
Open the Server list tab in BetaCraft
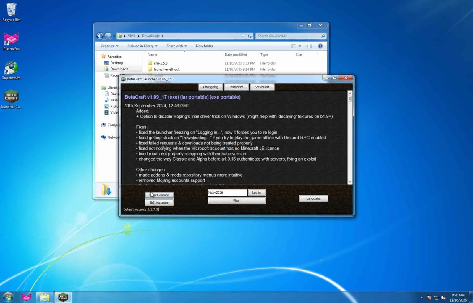pyautogui.click(x=262, y=87)
